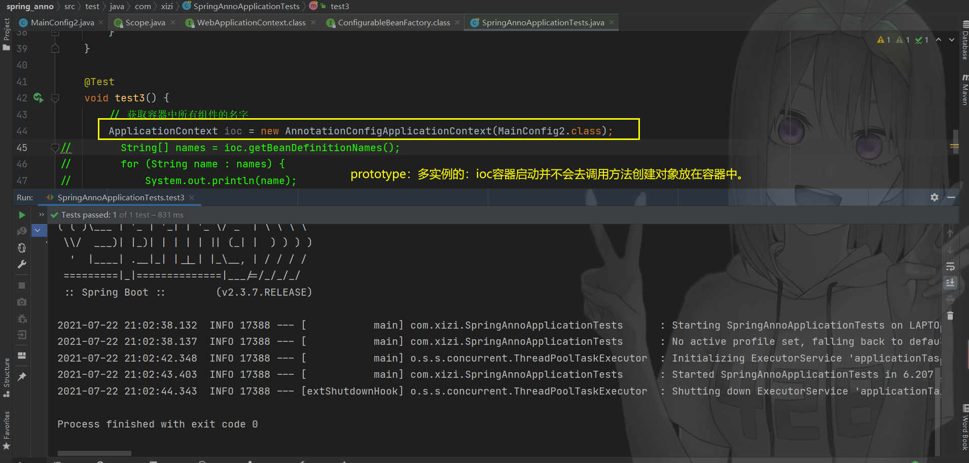Close the ConfigurableBeanFactory.class tab
This screenshot has height=463, width=969.
point(457,22)
